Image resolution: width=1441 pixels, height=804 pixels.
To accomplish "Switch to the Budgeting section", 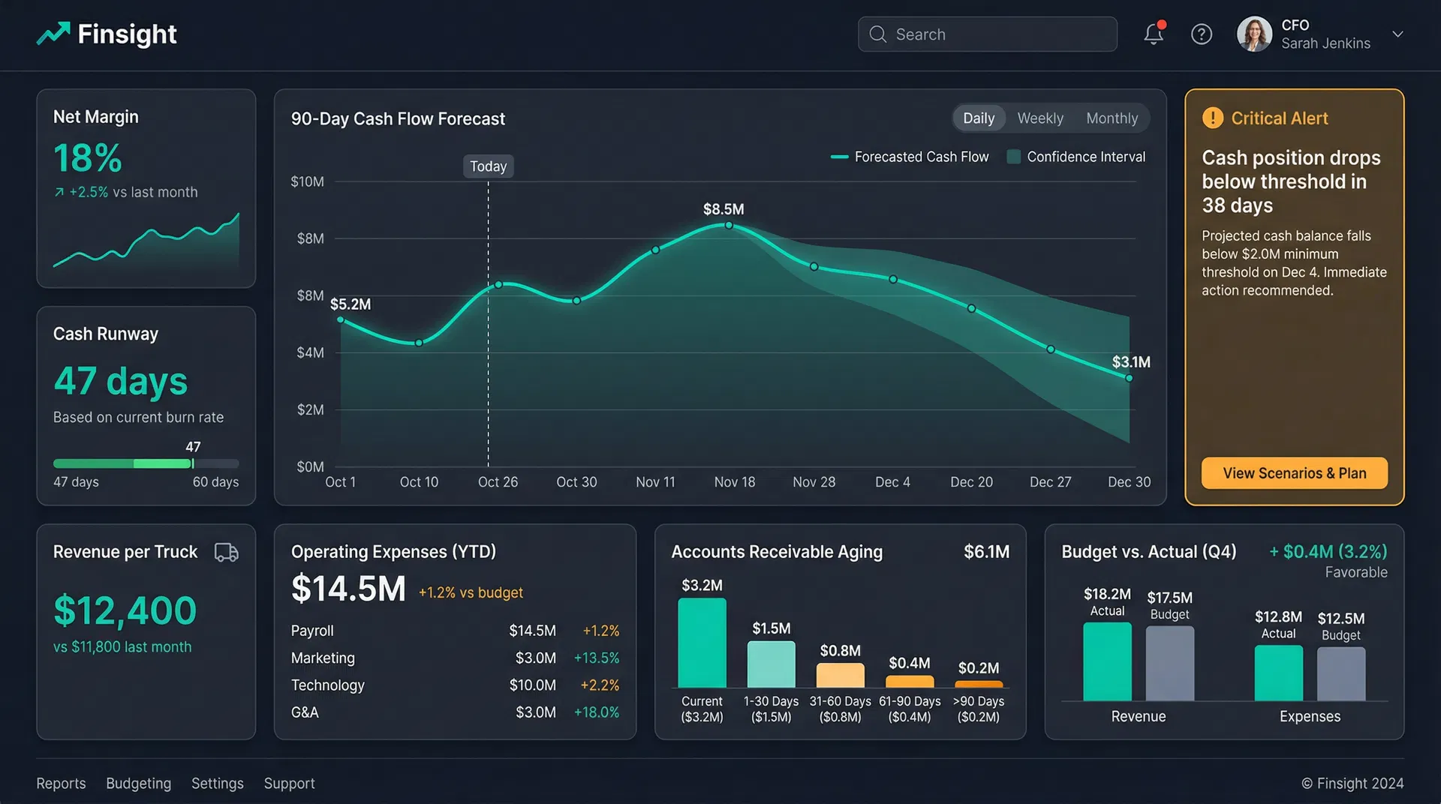I will tap(138, 783).
